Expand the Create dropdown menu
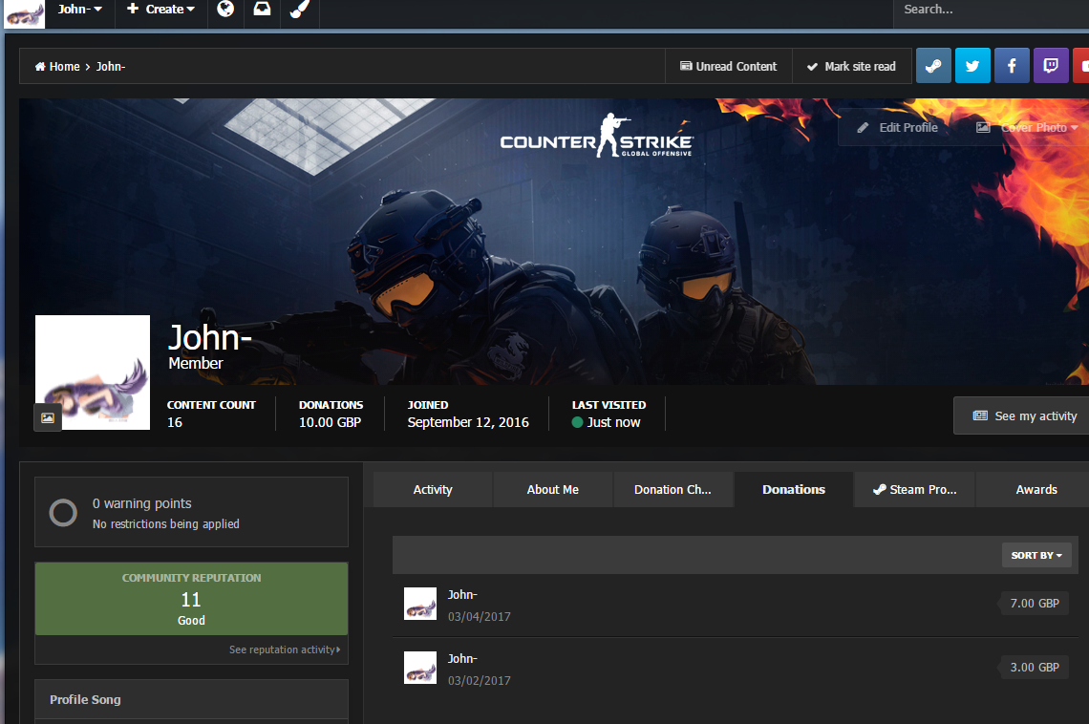 pos(160,9)
